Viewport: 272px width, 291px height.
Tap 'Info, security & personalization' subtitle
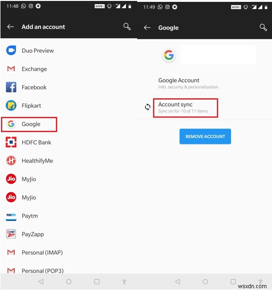[x=188, y=87]
